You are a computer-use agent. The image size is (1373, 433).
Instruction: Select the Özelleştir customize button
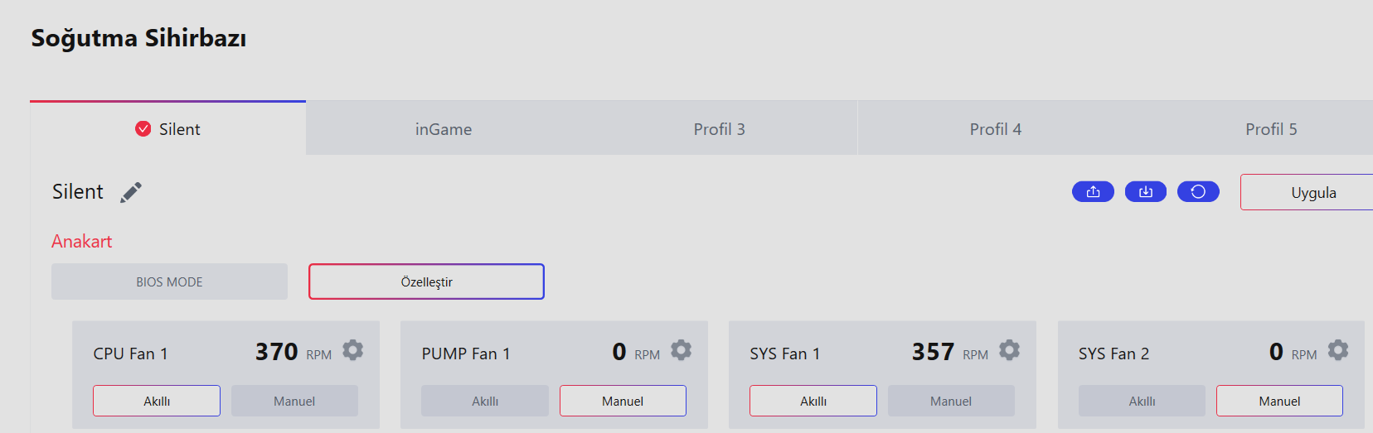pyautogui.click(x=426, y=281)
